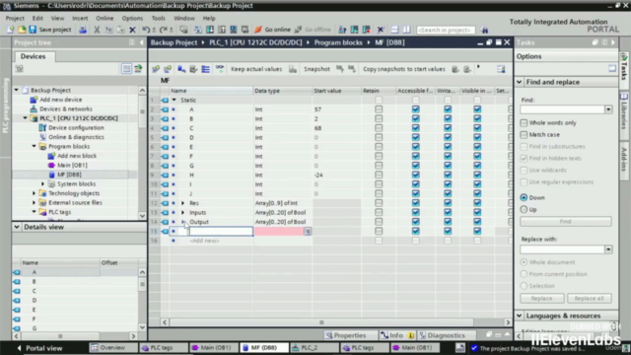Click the Device configuration icon
This screenshot has width=631, height=355.
[x=42, y=127]
